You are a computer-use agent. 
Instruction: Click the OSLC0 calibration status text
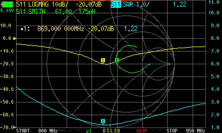[111, 131]
